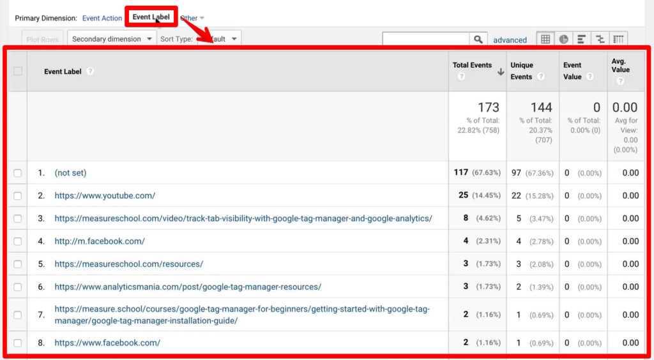Open help icon under Avg. Value
Screen dimensions: 654x360
click(x=620, y=81)
